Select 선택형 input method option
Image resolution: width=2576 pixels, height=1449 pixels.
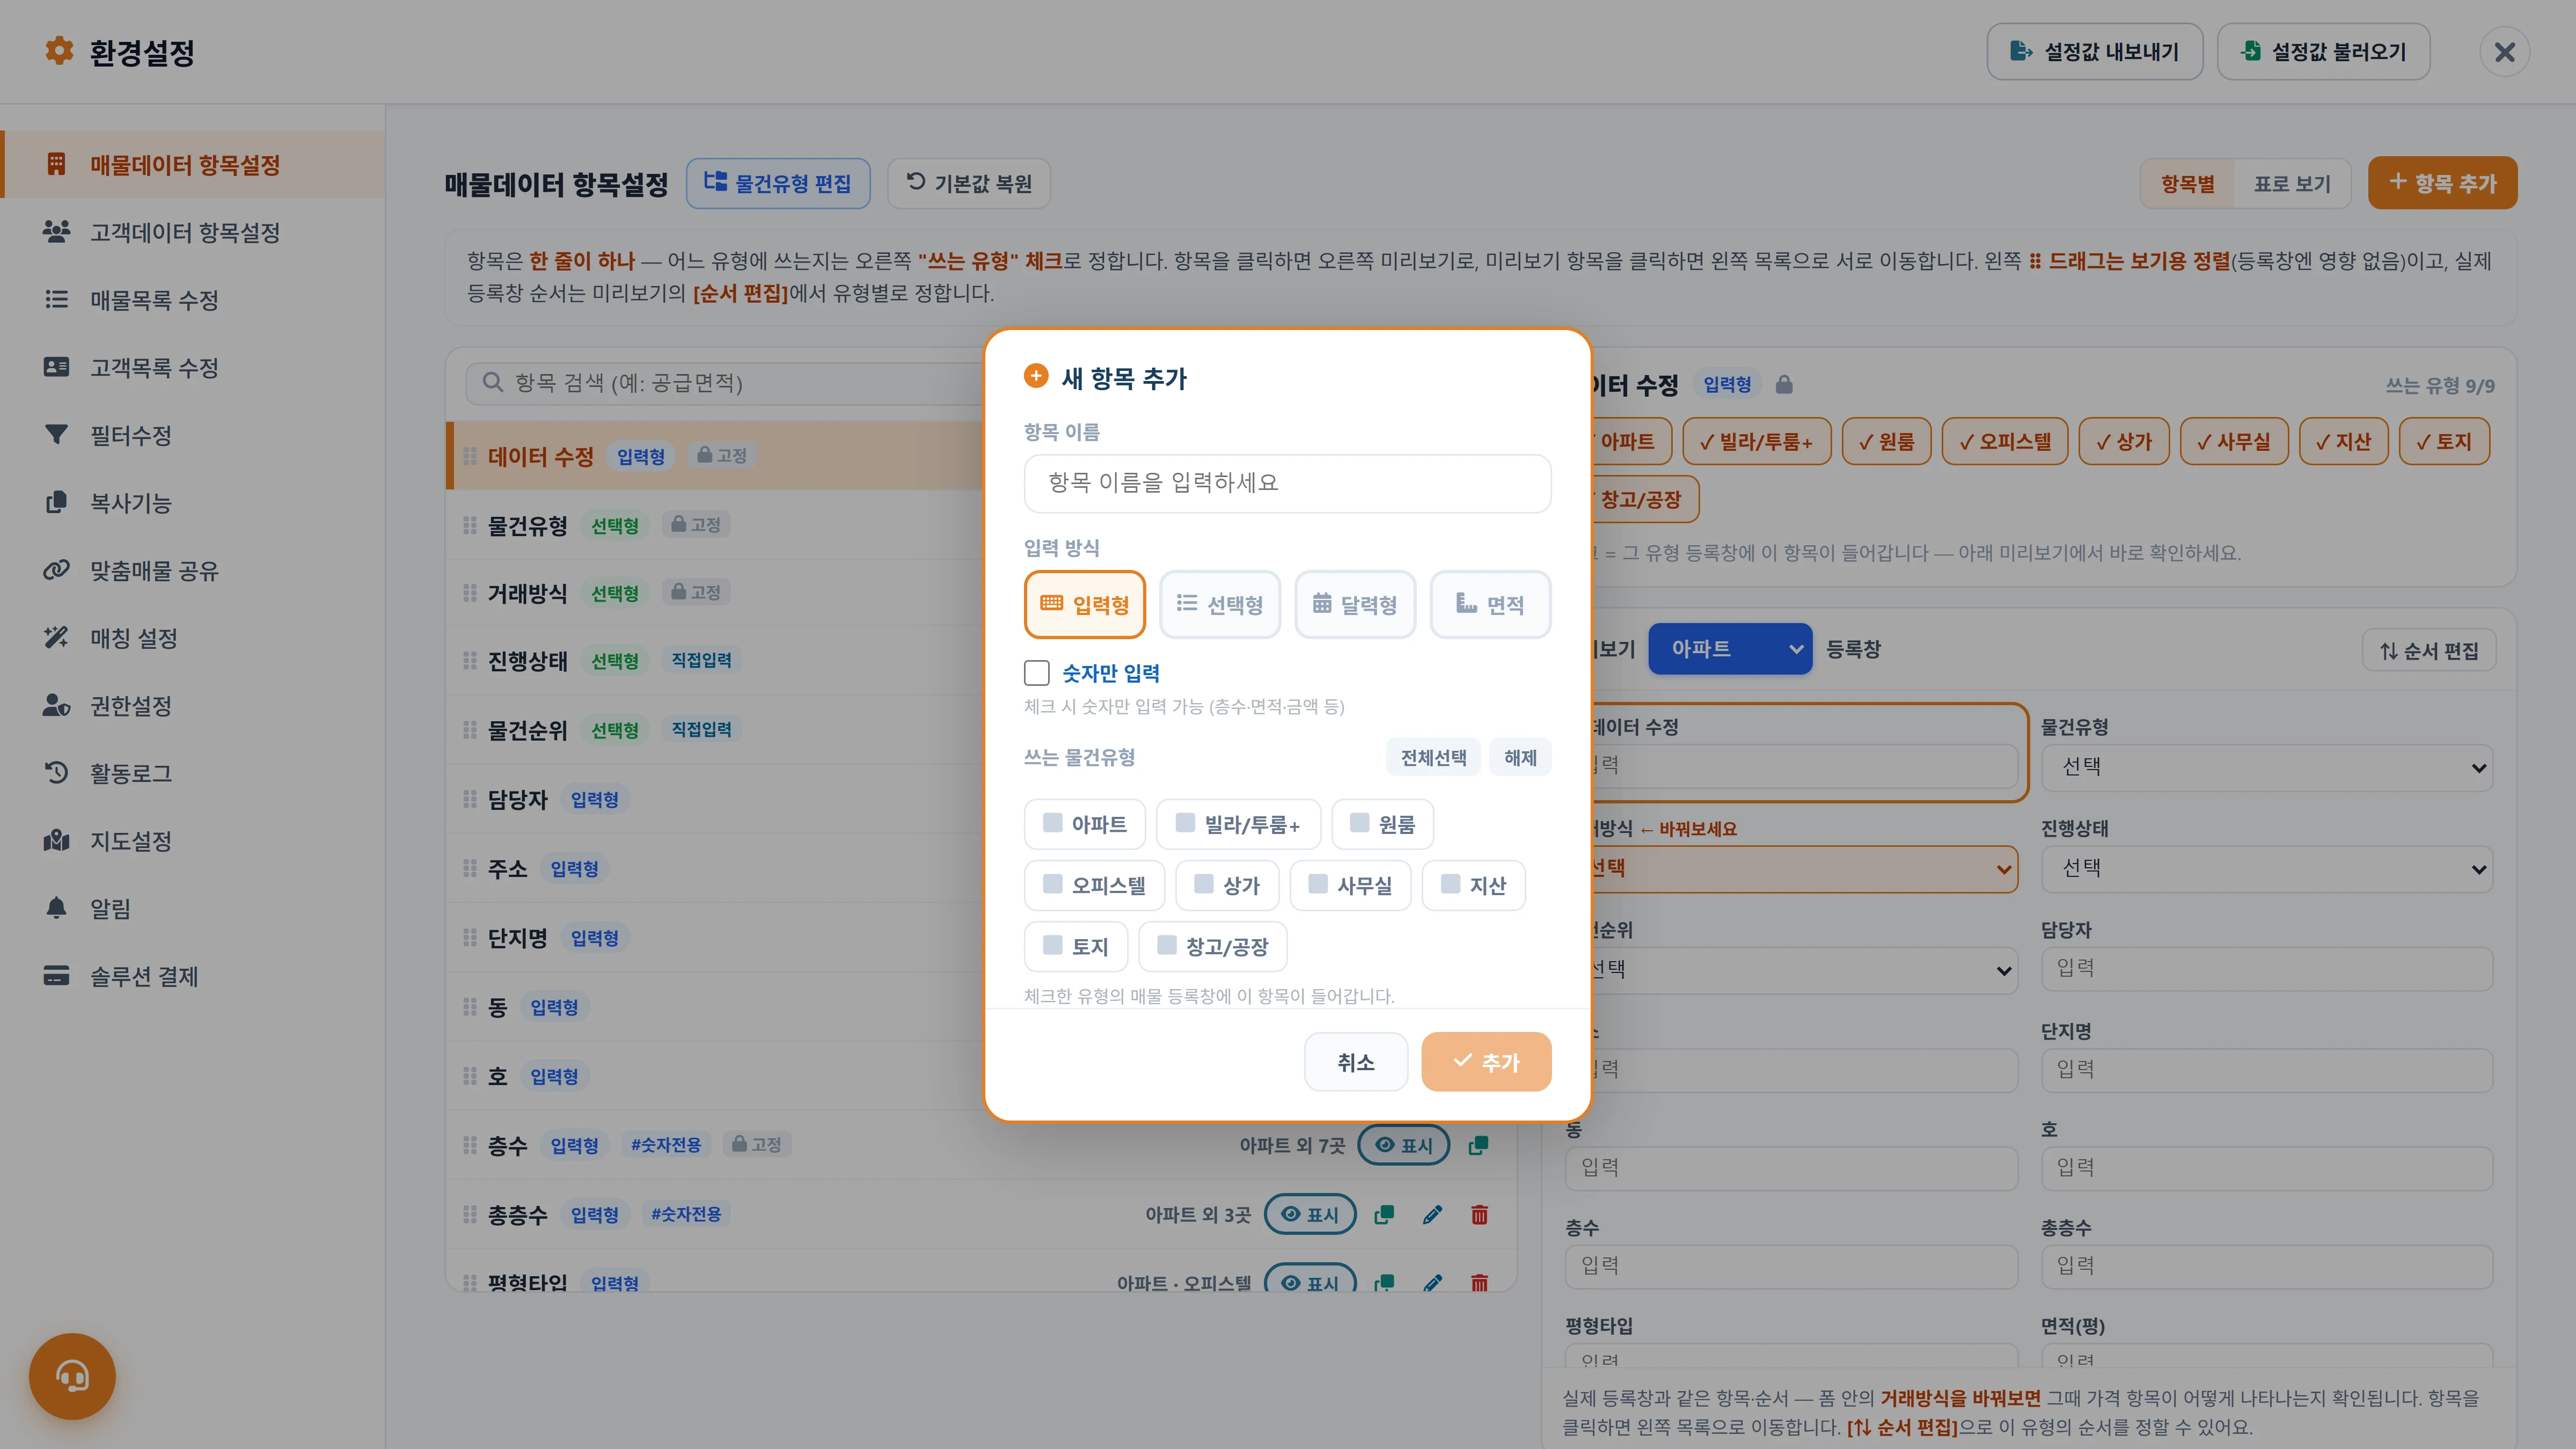[x=1219, y=604]
